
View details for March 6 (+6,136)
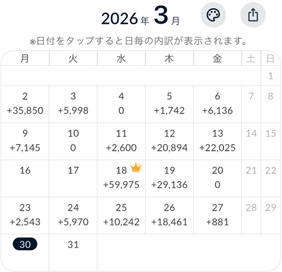pyautogui.click(x=218, y=104)
